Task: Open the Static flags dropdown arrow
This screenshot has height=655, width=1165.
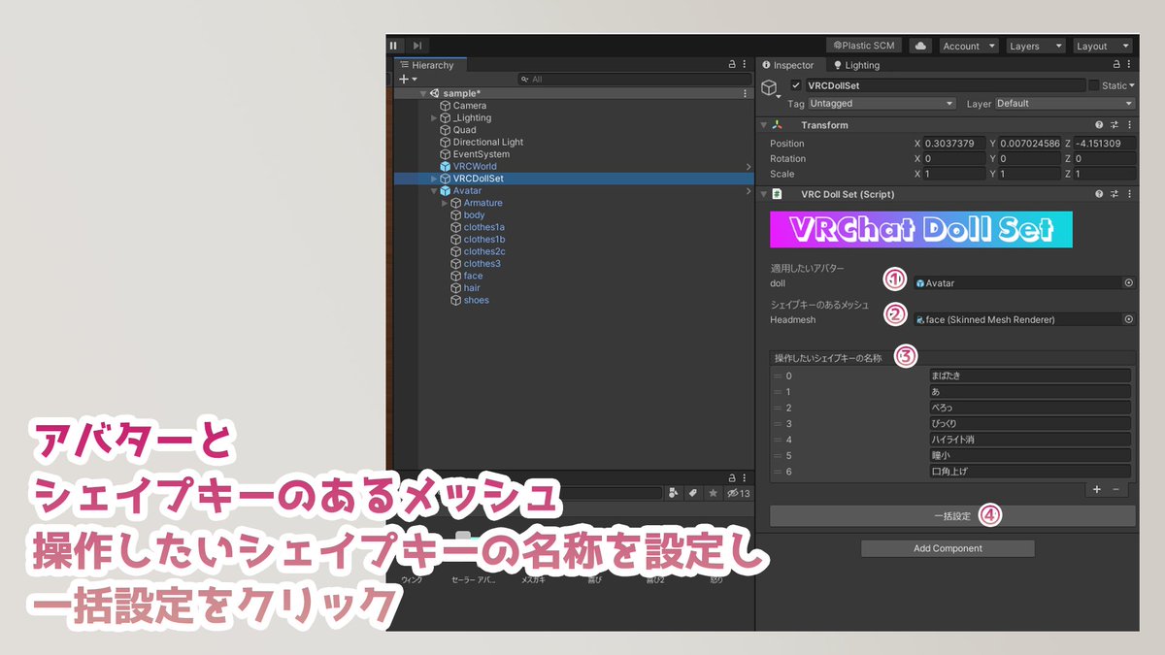Action: 1131,85
